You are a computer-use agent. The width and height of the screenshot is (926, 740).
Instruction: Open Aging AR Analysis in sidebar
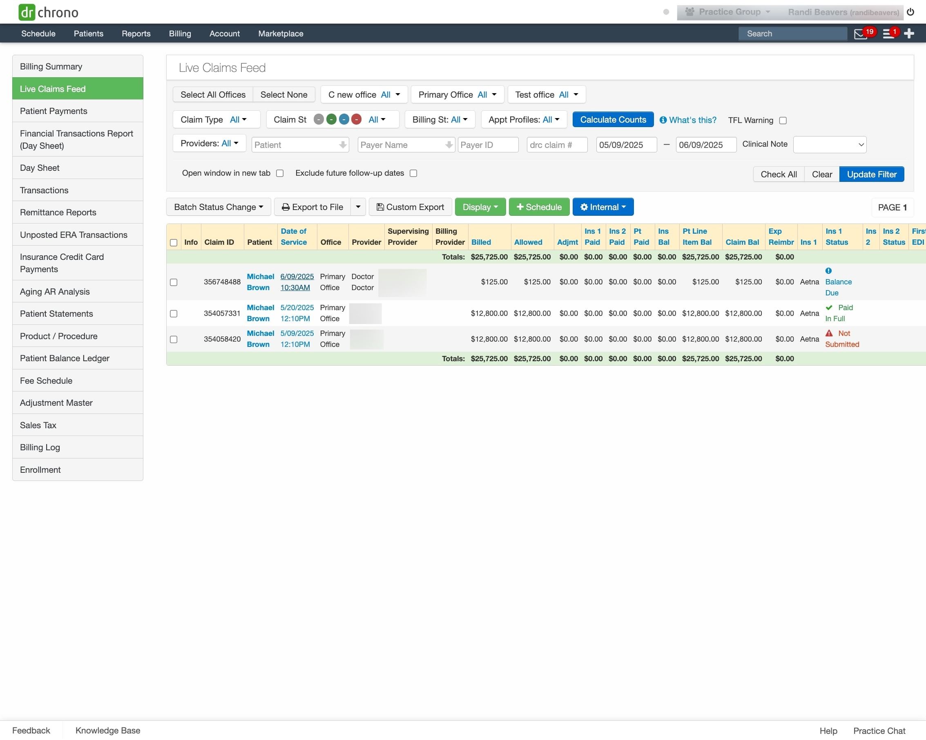pyautogui.click(x=78, y=291)
